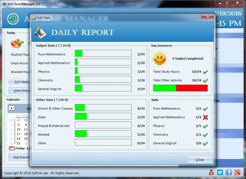This screenshot has height=179, width=246.
Task: Click the 'Total Study Hours' label
Action: pos(166,72)
